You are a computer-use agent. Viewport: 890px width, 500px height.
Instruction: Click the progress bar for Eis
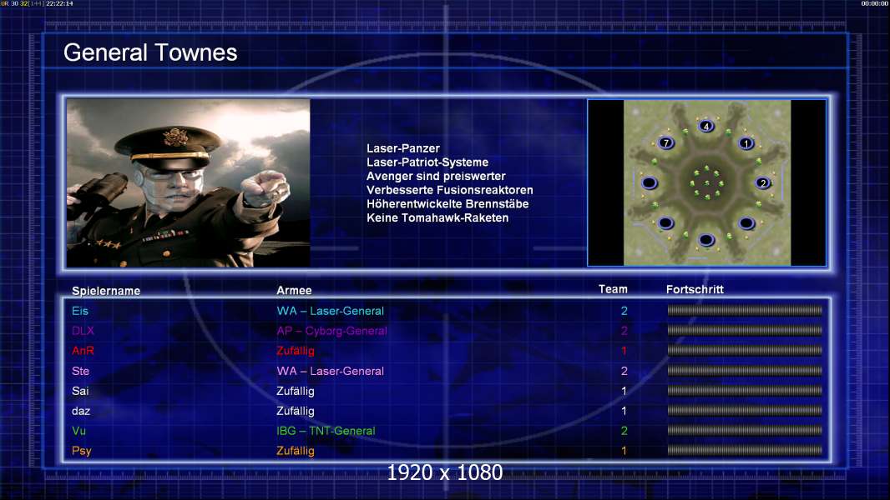pos(745,310)
